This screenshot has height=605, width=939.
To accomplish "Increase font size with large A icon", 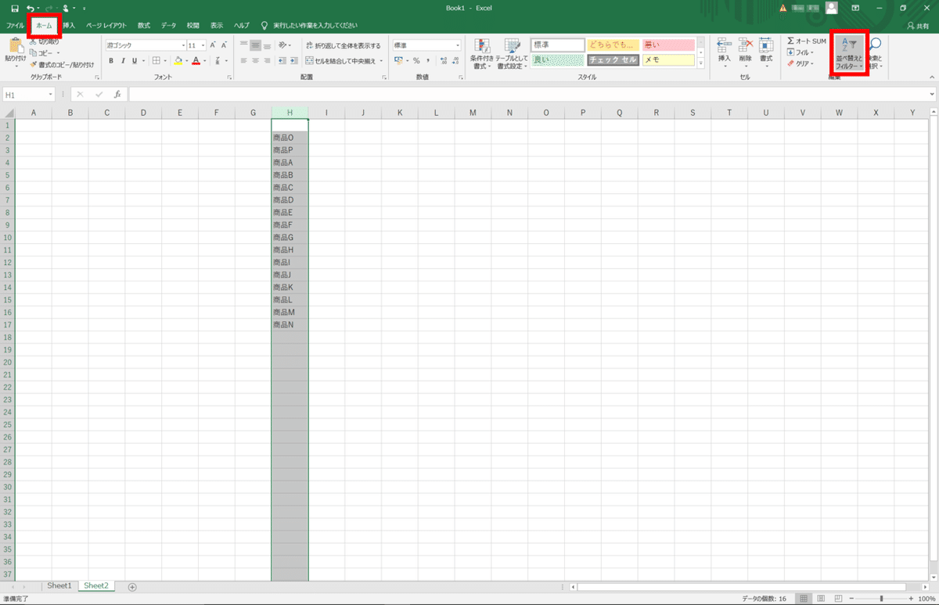I will tap(212, 45).
